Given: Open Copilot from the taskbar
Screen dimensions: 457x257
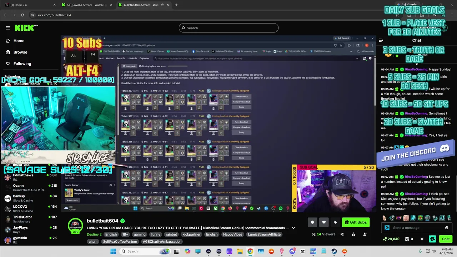Looking at the screenshot, I should click(187, 251).
